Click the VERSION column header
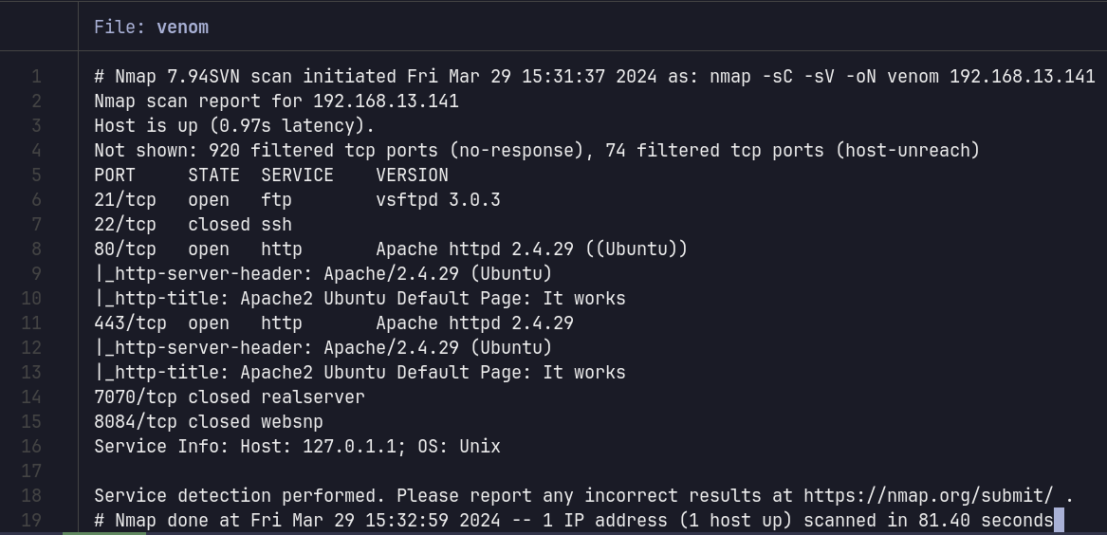1107x535 pixels. pos(412,175)
